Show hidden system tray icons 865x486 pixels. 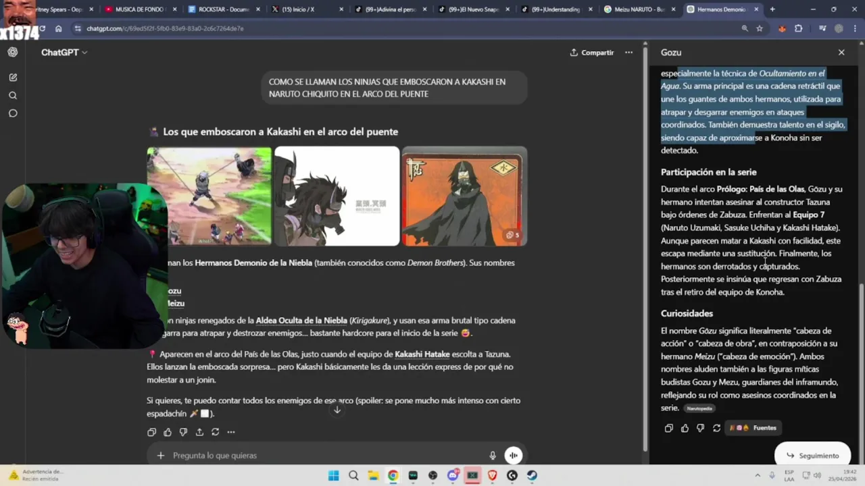757,475
